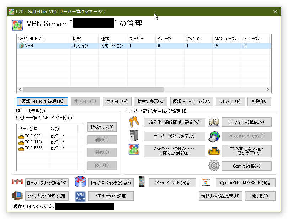Click the hub list scroll-right arrow

(x=268, y=90)
